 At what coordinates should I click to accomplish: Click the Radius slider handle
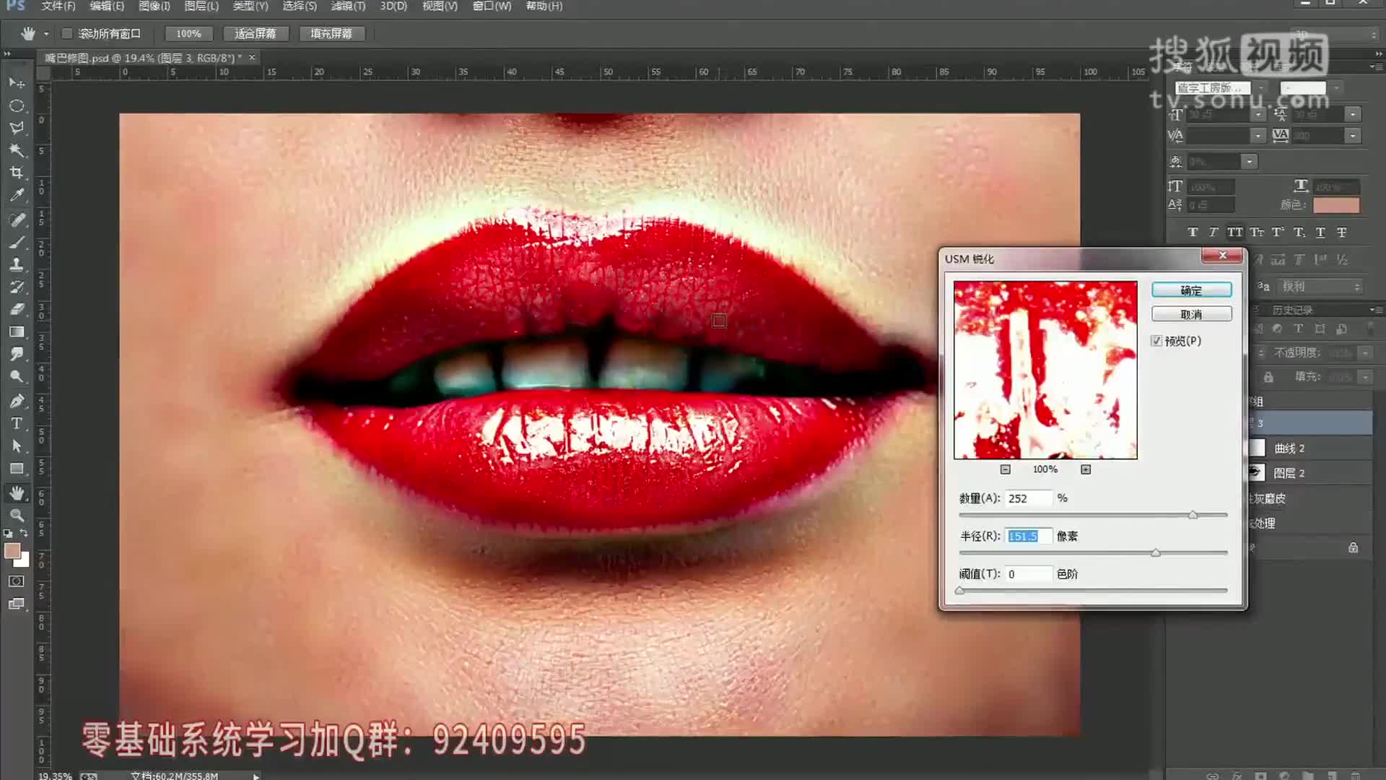(x=1156, y=552)
